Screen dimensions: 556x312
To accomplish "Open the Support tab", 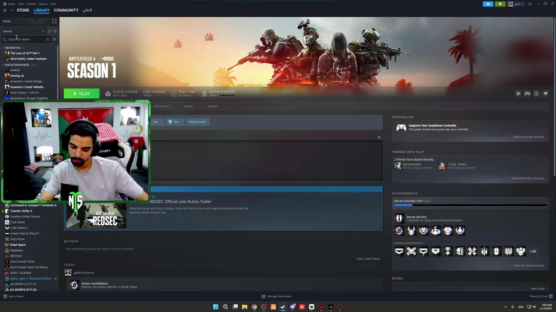I will coord(212,106).
